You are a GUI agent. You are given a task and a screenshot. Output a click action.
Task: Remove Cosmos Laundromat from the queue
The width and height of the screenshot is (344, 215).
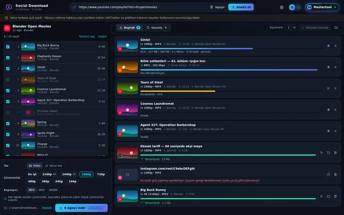click(335, 110)
